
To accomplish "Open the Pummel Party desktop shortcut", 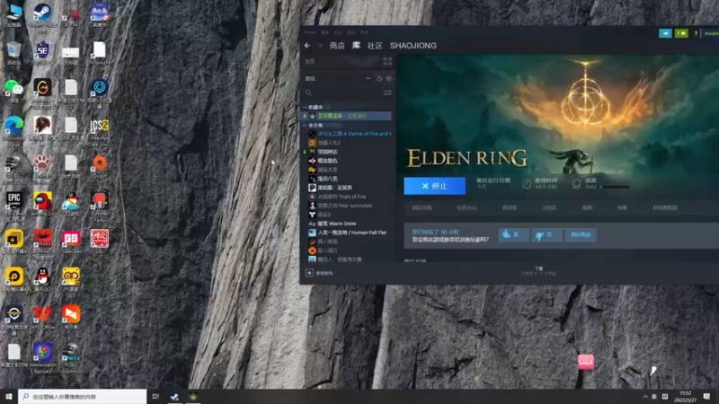I will pos(100,206).
